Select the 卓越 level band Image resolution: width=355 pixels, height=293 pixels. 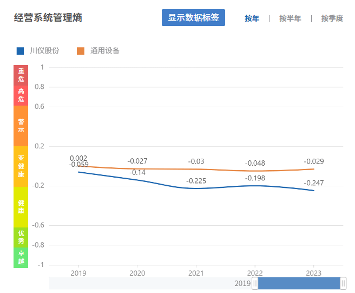[21, 257]
